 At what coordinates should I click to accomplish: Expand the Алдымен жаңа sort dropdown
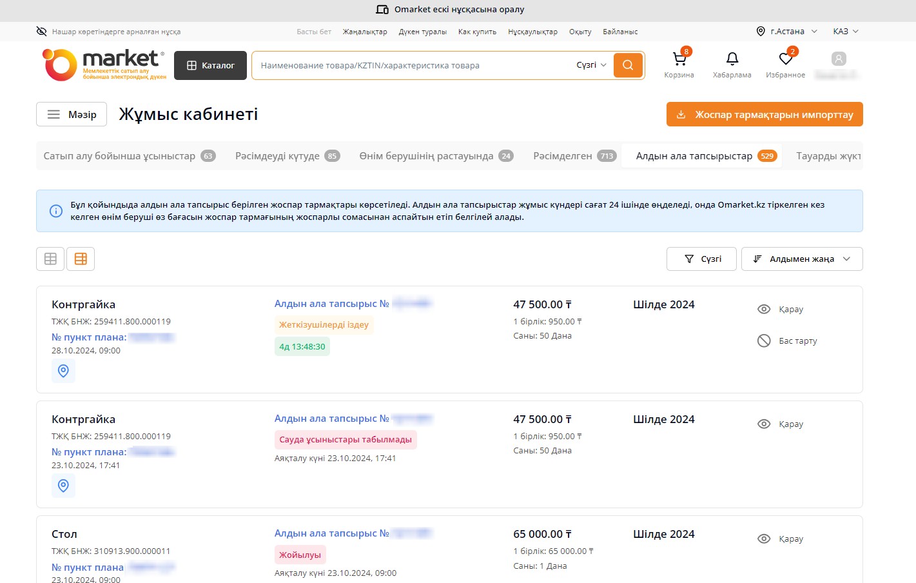801,259
